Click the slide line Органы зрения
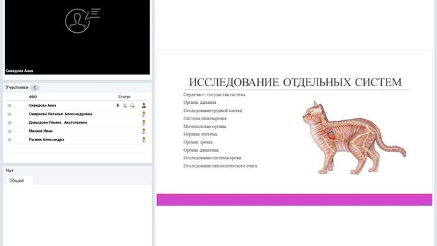Viewport: 437px width, 246px height. 199,142
